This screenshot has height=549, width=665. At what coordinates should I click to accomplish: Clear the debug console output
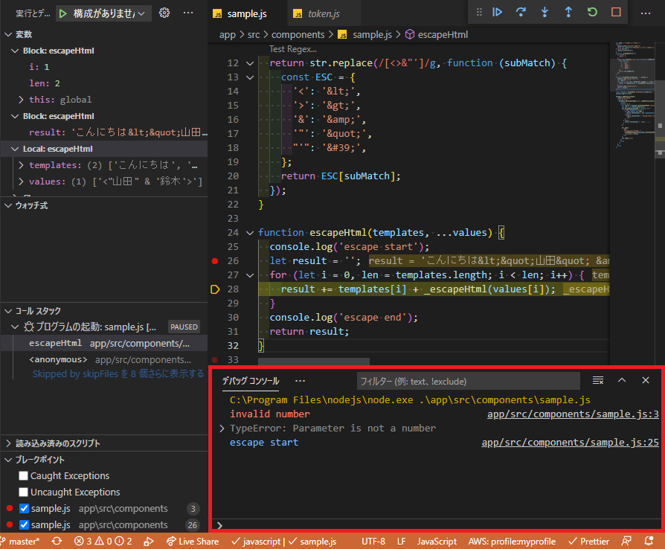[598, 381]
